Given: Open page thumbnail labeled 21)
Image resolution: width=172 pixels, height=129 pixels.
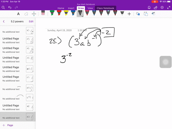Looking at the screenshot, I should click(x=30, y=78).
